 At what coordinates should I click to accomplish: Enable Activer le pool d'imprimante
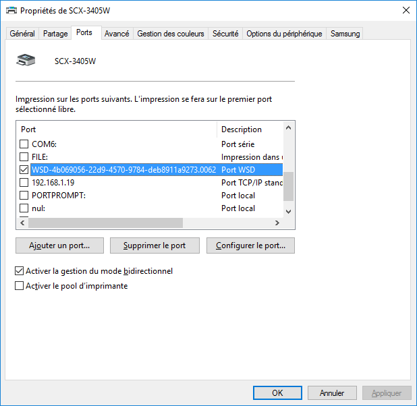click(x=19, y=286)
